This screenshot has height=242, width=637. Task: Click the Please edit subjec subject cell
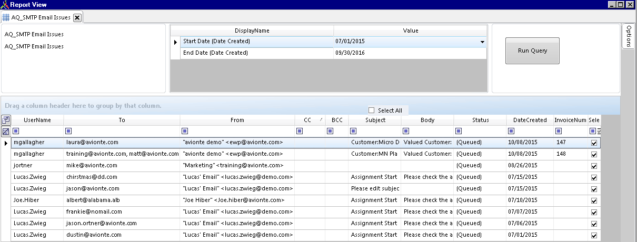tap(375, 189)
